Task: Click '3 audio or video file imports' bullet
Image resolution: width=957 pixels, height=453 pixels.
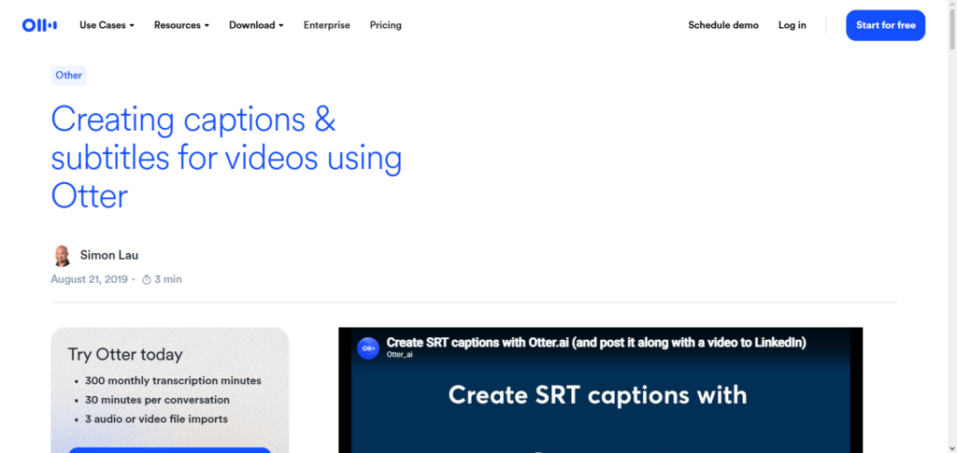Action: [x=156, y=418]
